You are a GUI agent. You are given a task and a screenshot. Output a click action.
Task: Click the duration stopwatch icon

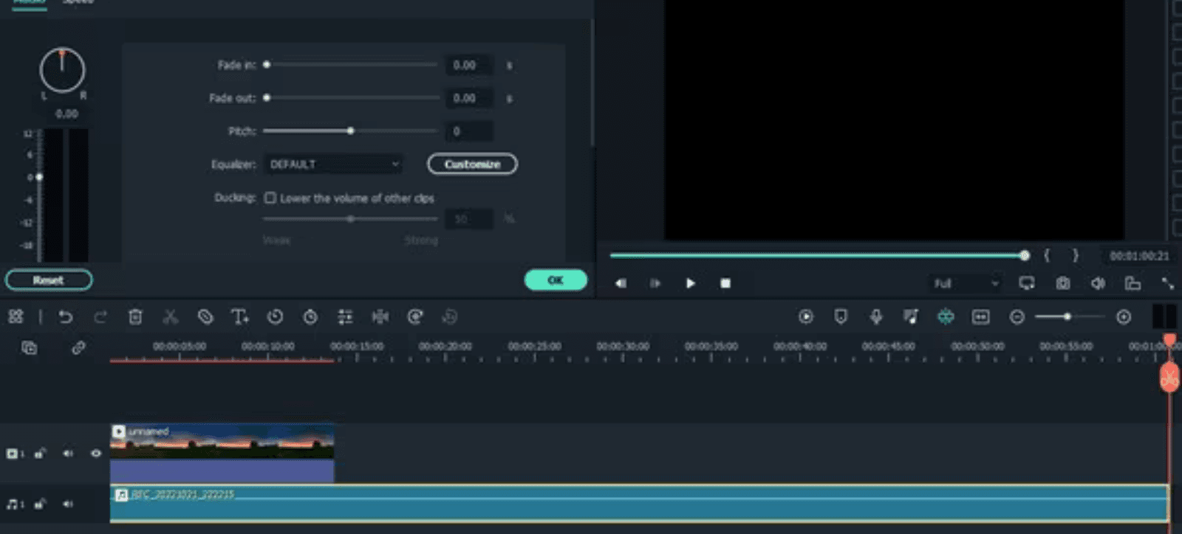(310, 317)
